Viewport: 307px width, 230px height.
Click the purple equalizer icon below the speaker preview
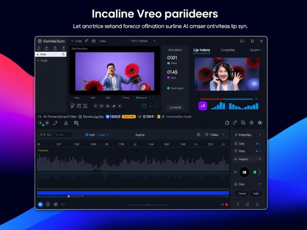point(203,106)
